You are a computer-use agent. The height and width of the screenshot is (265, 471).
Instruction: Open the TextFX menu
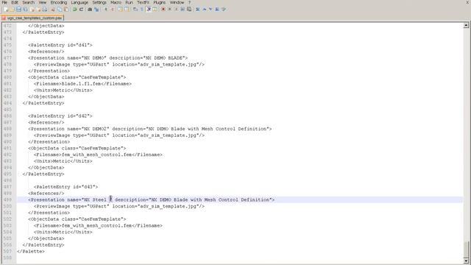click(144, 2)
